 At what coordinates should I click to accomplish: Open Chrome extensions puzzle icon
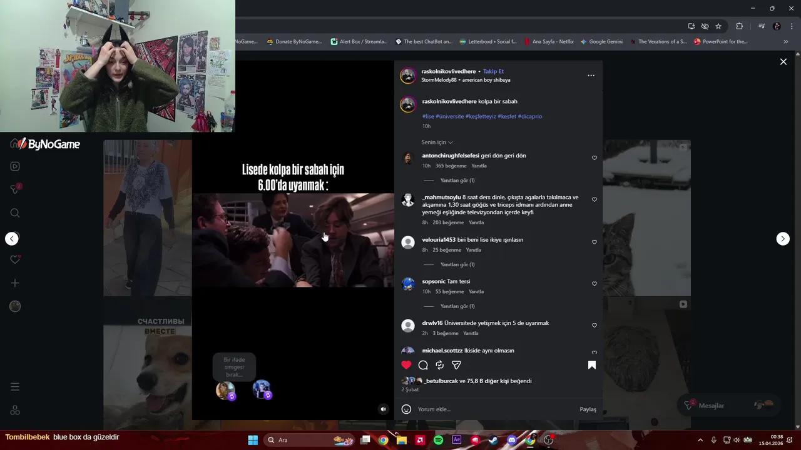[x=739, y=26]
